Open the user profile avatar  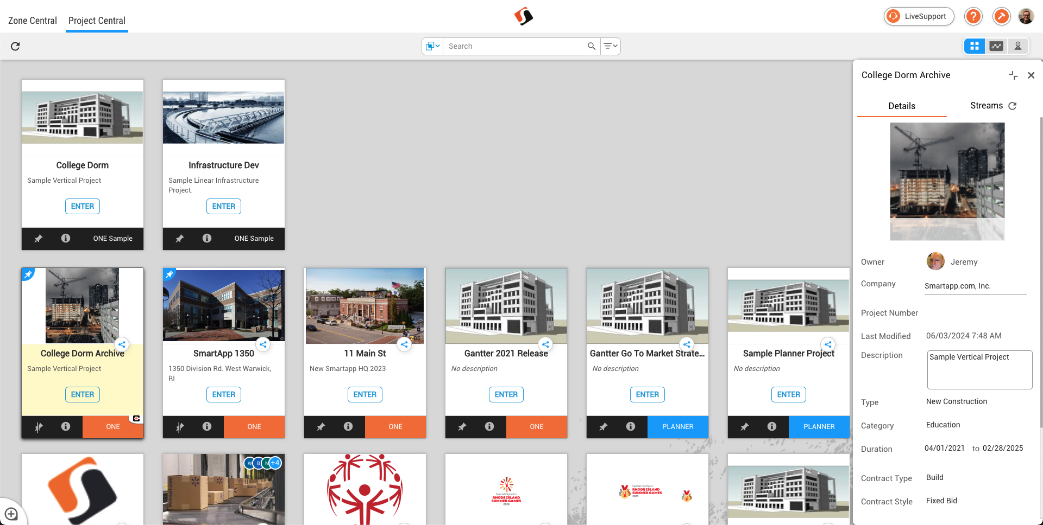tap(1026, 16)
